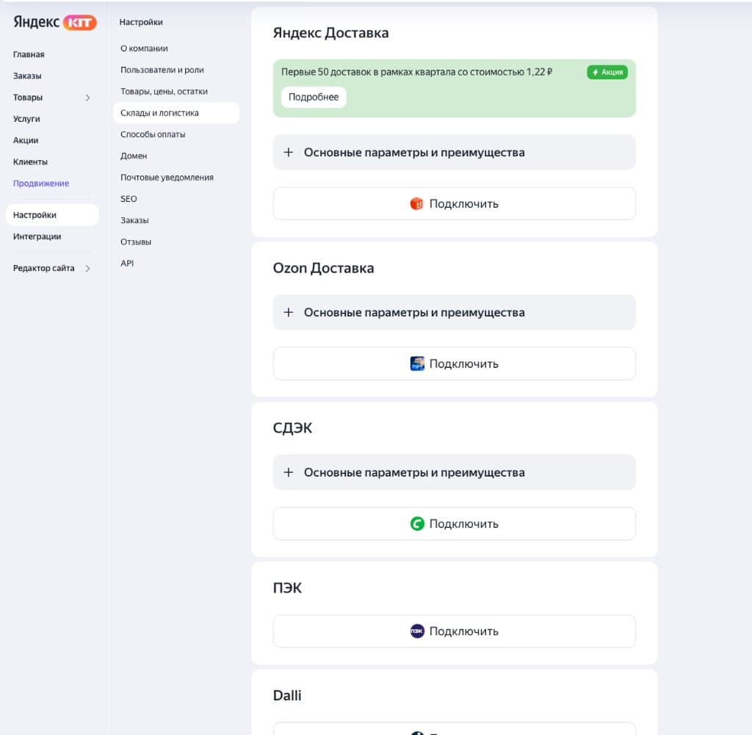The height and width of the screenshot is (735, 752).
Task: Expand Яндекс Доставка основные параметры section
Action: pyautogui.click(x=454, y=153)
